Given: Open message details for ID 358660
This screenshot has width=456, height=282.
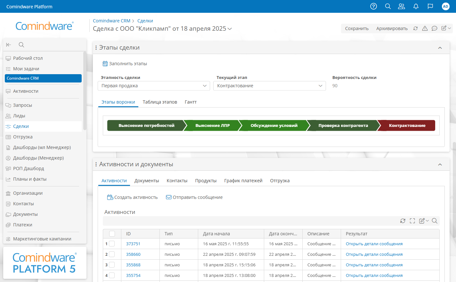Looking at the screenshot, I should (x=374, y=254).
